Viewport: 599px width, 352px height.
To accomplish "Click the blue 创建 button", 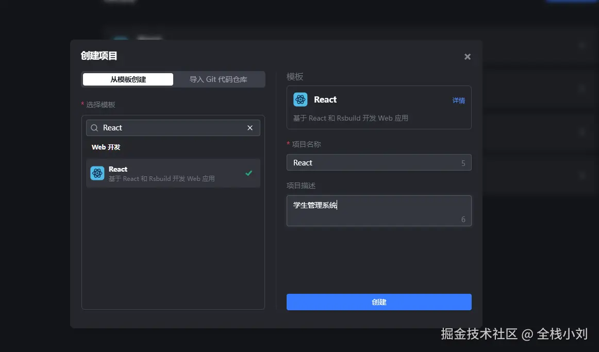I will [379, 302].
